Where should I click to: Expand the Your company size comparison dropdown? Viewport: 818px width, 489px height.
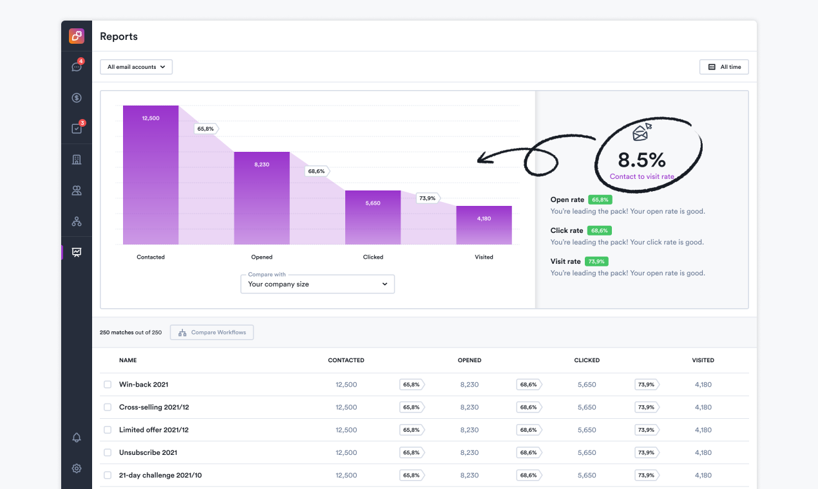(317, 284)
